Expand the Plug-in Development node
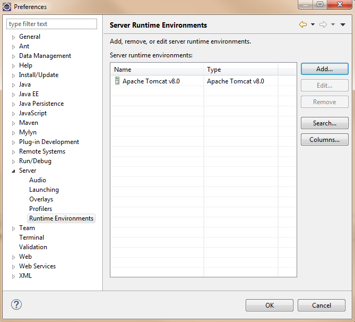The width and height of the screenshot is (355, 322). [x=13, y=142]
